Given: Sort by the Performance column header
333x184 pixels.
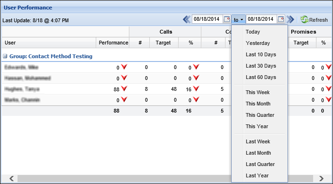Looking at the screenshot, I should coord(113,43).
